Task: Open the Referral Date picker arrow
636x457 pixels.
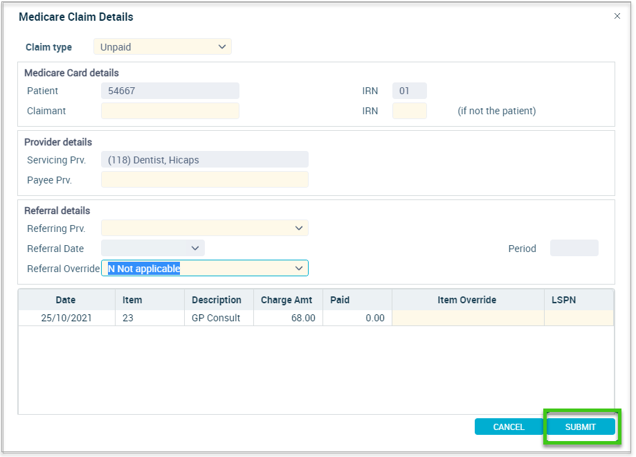Action: 195,249
